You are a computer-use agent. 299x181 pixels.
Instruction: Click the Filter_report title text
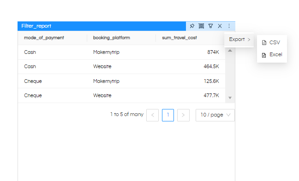coord(36,26)
